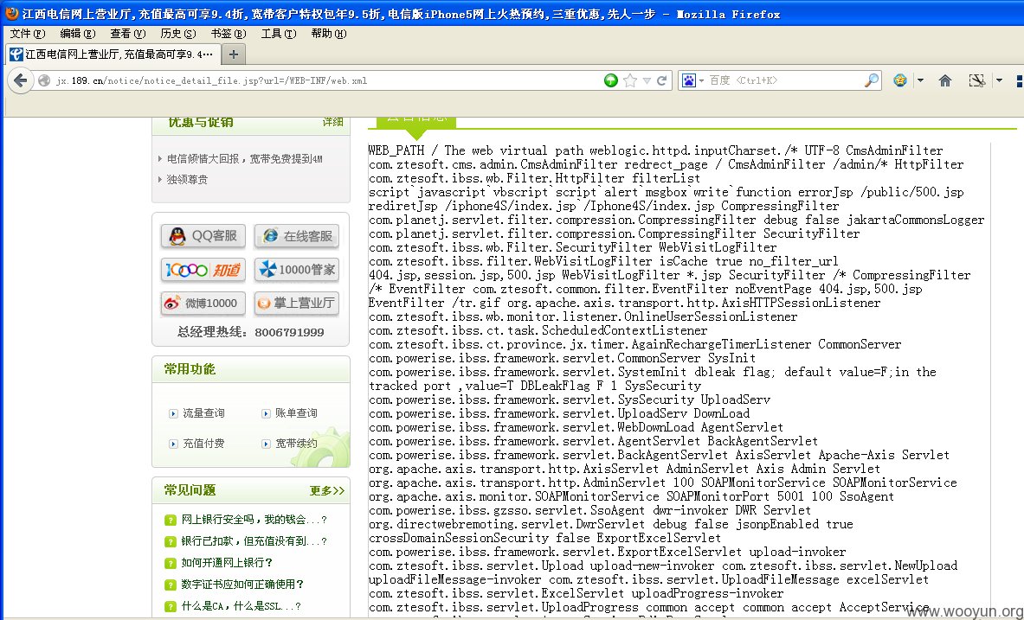Viewport: 1024px width, 620px height.
Task: Open the 宽带续约 link
Action: pos(296,443)
